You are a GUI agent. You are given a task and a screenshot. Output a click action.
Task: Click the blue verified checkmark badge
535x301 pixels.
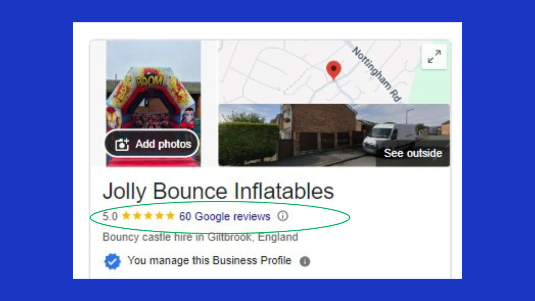pos(112,261)
